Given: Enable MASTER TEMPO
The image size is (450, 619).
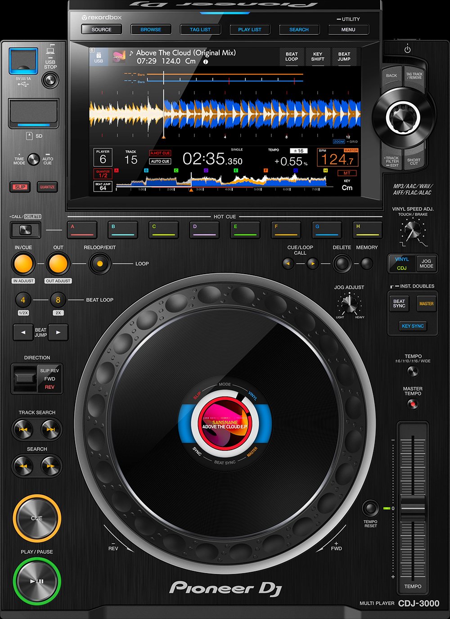Looking at the screenshot, I should click(413, 404).
